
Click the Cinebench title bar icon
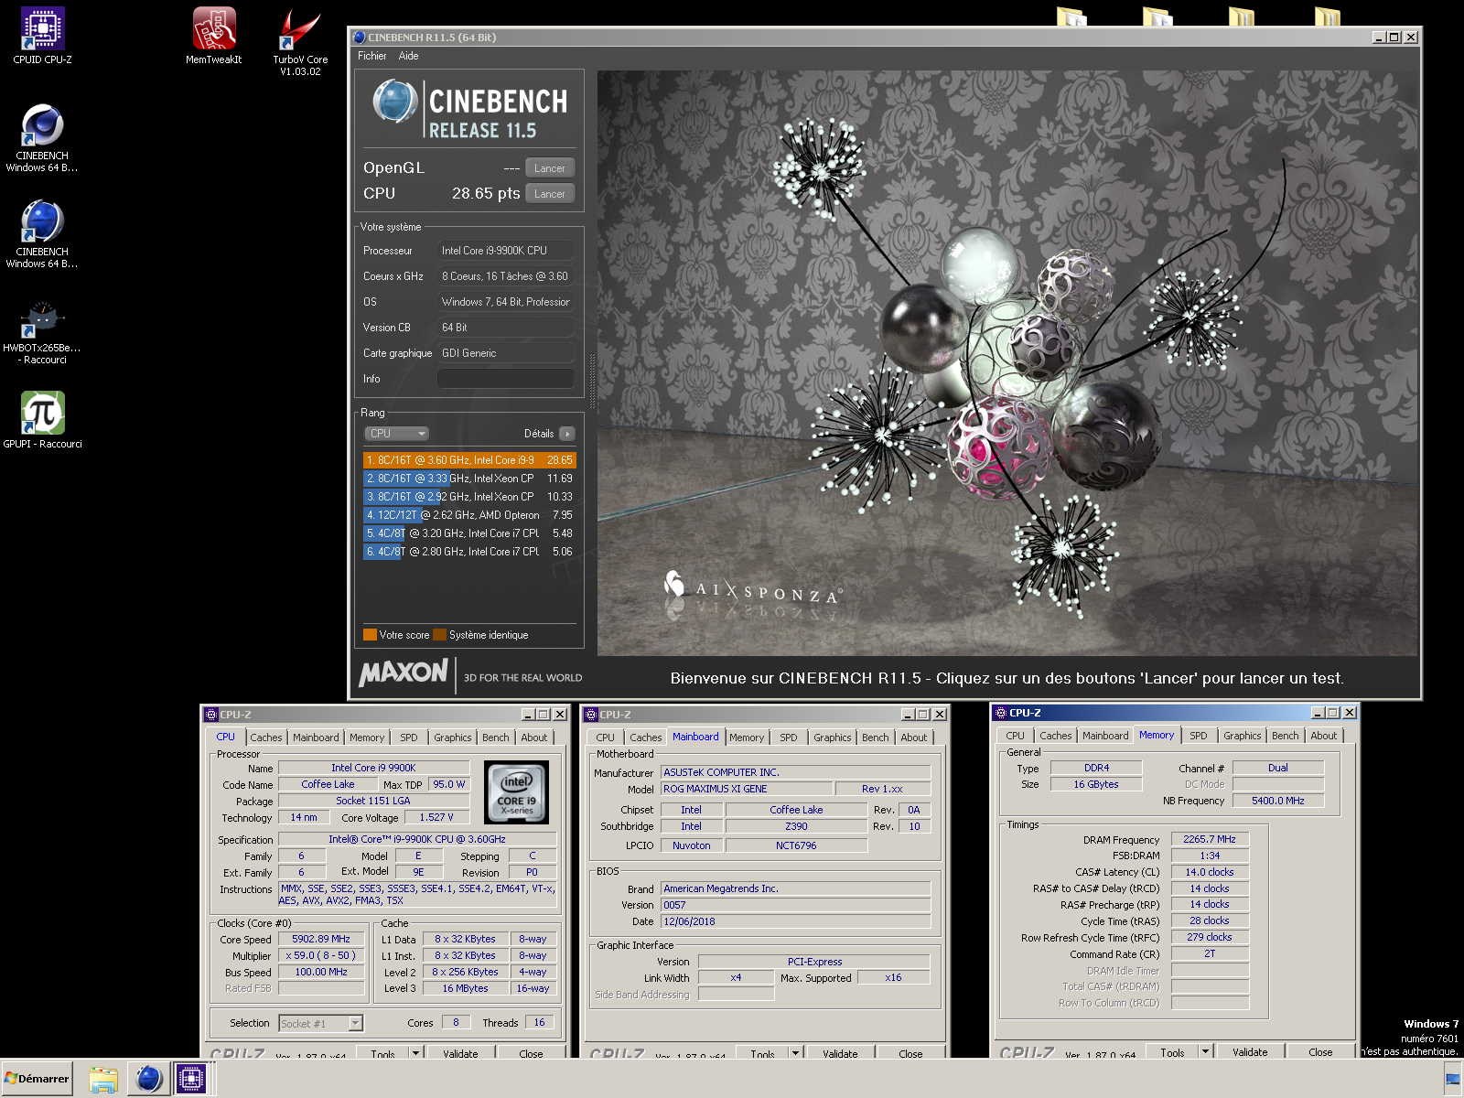360,38
